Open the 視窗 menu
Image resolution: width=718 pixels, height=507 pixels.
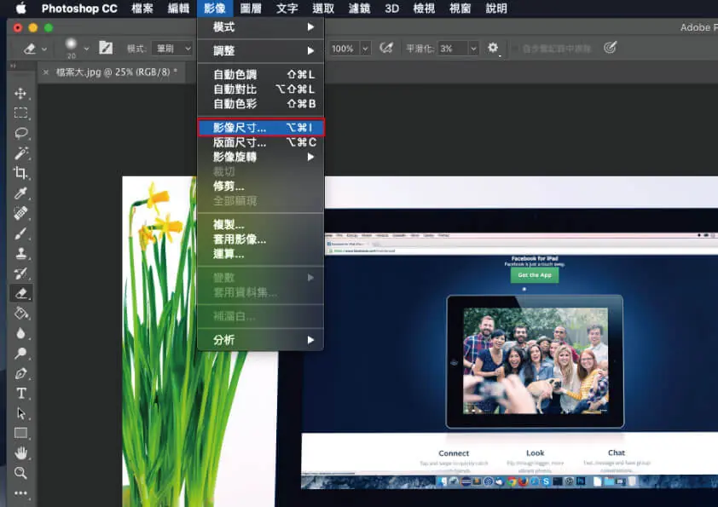pyautogui.click(x=460, y=9)
